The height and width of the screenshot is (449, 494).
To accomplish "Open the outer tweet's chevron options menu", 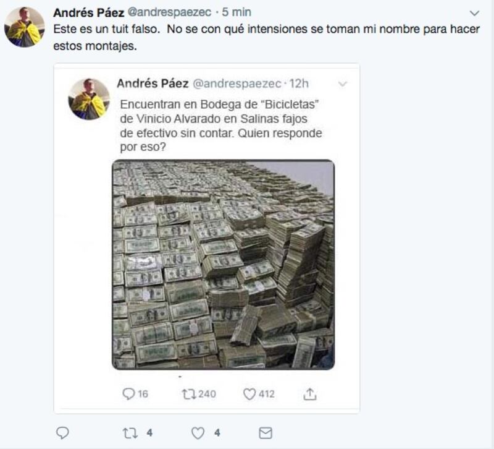I will pyautogui.click(x=474, y=13).
